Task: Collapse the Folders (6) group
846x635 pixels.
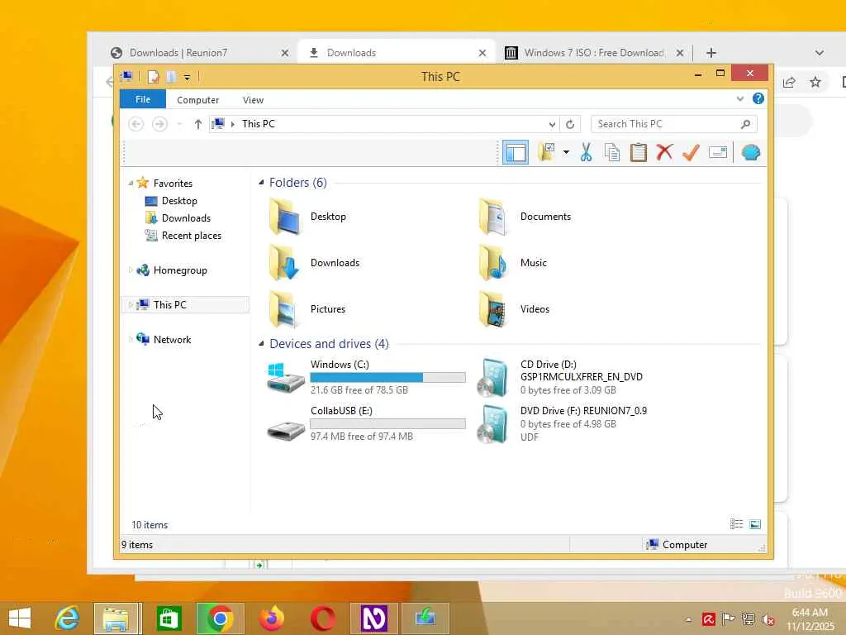Action: tap(261, 183)
